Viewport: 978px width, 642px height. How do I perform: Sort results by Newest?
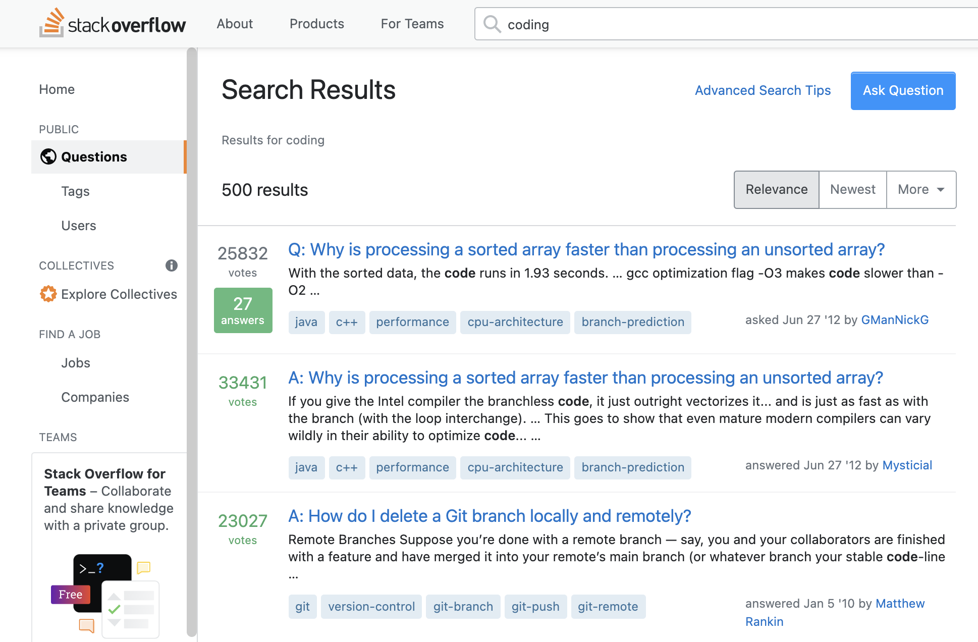(x=852, y=190)
